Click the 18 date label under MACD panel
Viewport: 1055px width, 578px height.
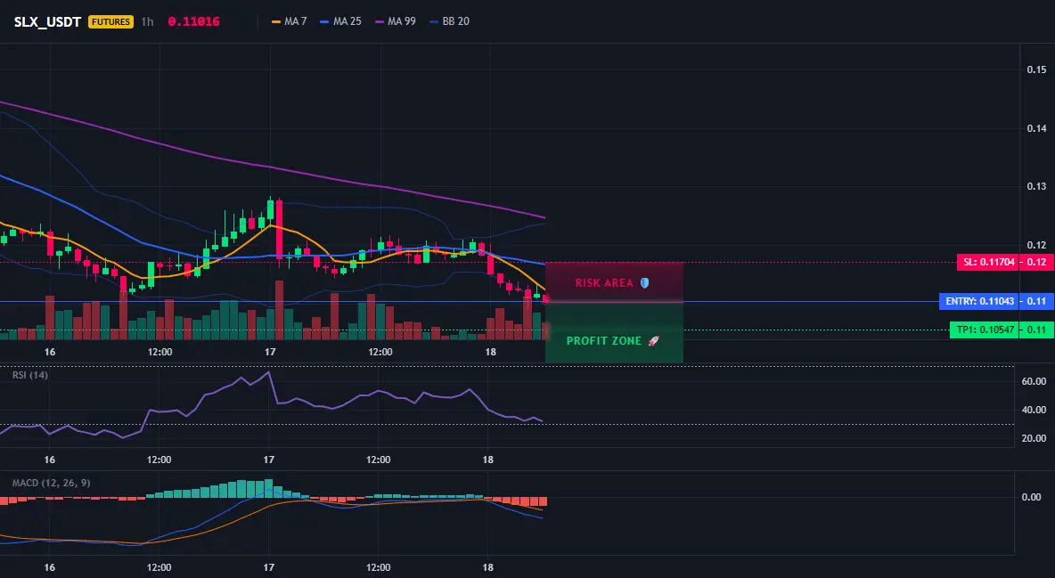488,567
